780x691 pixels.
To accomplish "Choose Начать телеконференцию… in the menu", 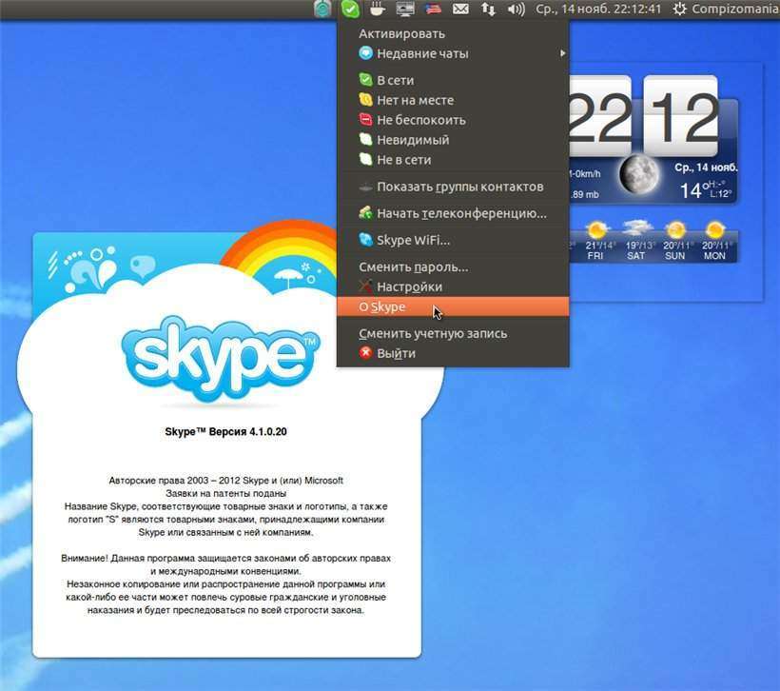I will tap(453, 213).
